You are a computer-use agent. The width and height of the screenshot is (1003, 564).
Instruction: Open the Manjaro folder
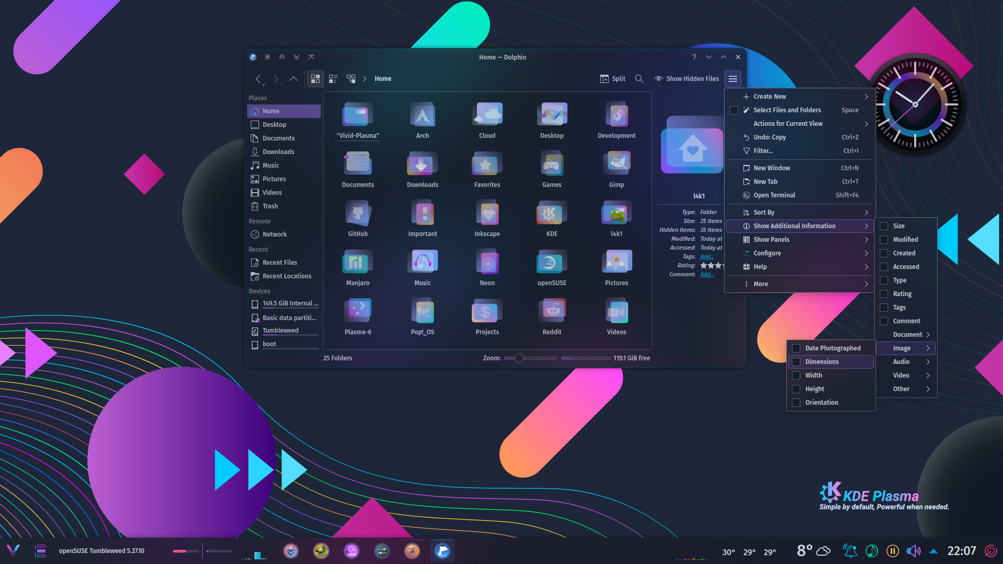358,268
